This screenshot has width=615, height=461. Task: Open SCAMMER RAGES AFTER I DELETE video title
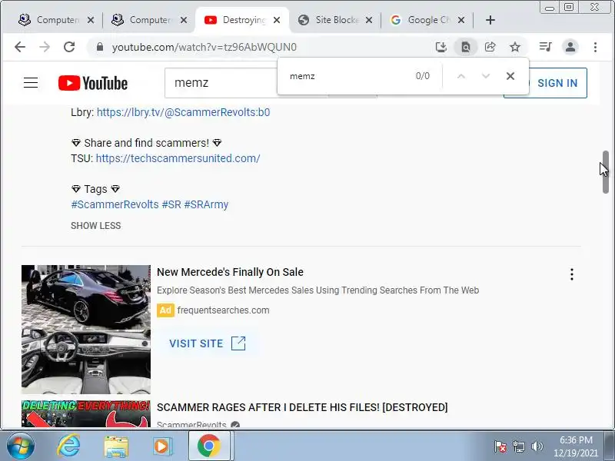(x=302, y=407)
